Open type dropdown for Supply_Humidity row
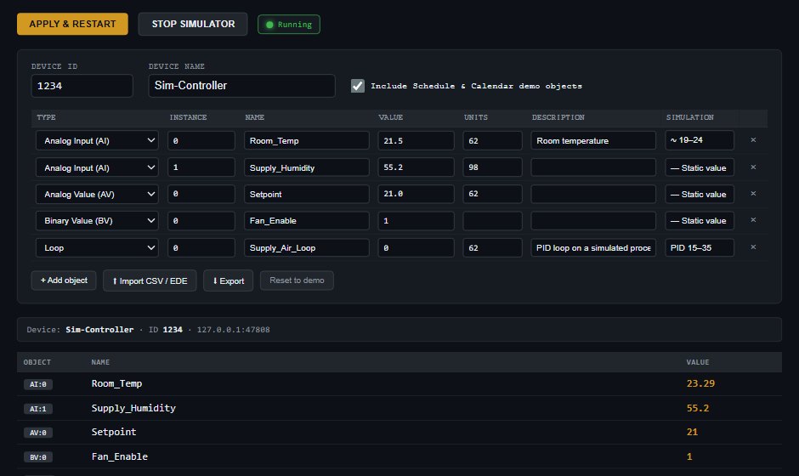The width and height of the screenshot is (799, 476). 97,167
